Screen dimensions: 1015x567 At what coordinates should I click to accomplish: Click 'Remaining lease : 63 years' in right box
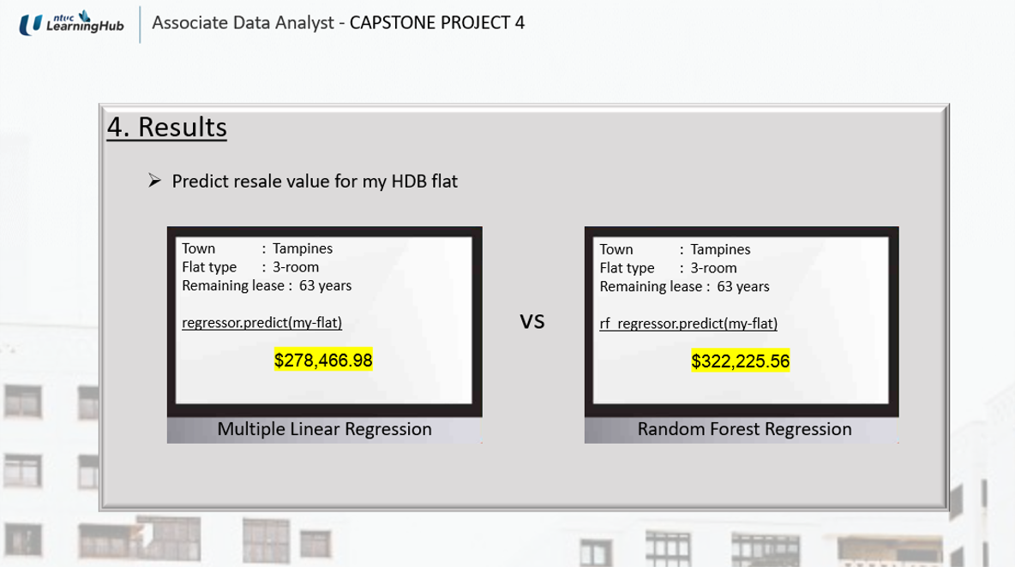[684, 287]
